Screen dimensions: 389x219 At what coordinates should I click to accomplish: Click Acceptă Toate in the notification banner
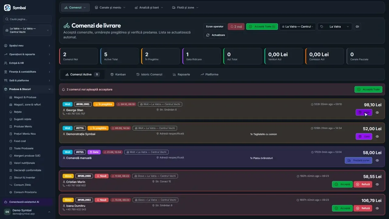tap(368, 89)
